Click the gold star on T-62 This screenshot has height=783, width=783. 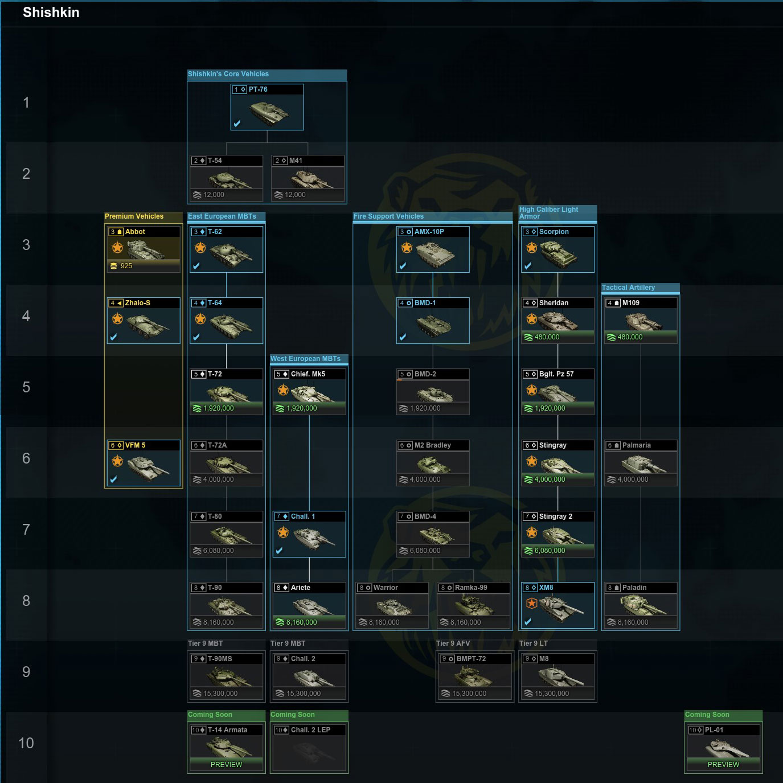(x=200, y=248)
